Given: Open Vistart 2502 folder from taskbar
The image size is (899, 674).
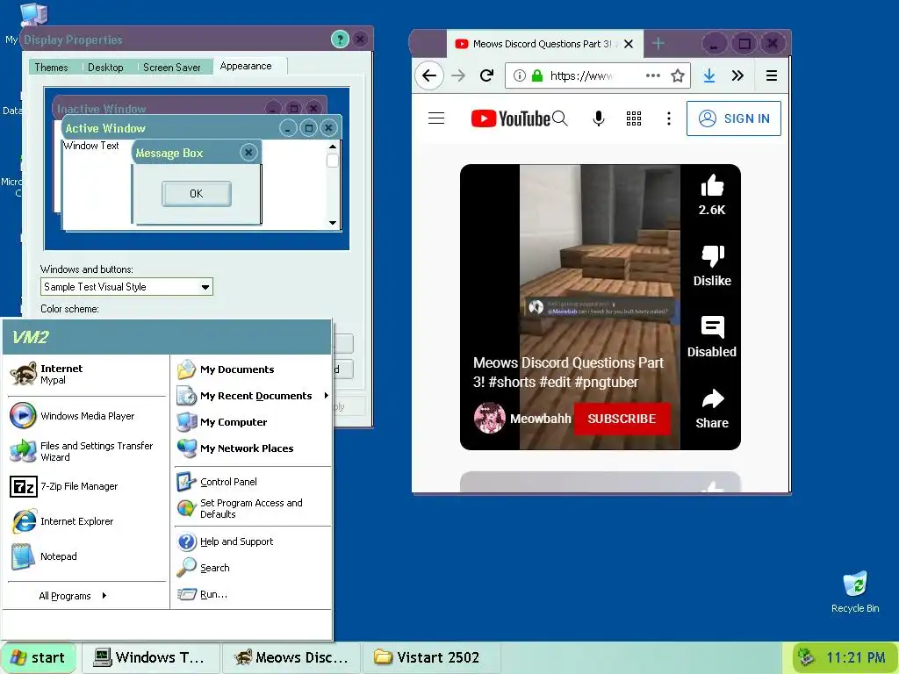Looking at the screenshot, I should [431, 657].
